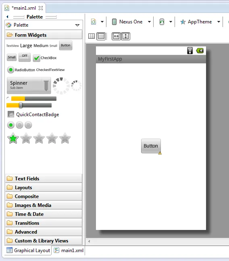The image size is (229, 261).
Task: Open the AppTheme dropdown arrow
Action: click(x=219, y=22)
